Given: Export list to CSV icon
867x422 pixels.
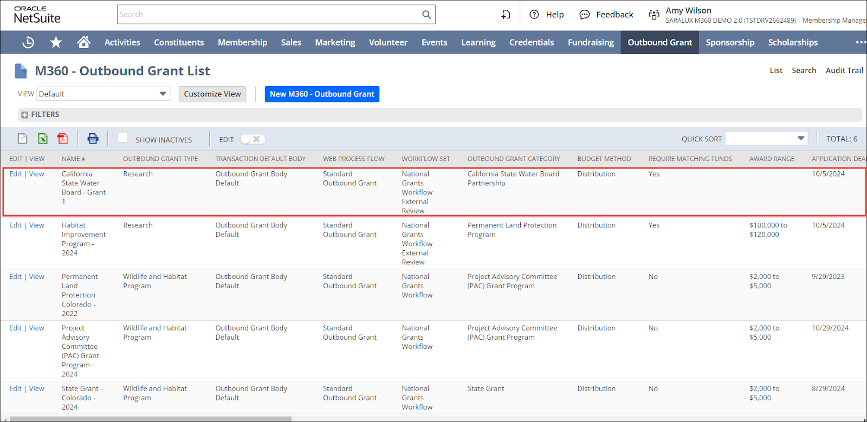Looking at the screenshot, I should tap(22, 139).
